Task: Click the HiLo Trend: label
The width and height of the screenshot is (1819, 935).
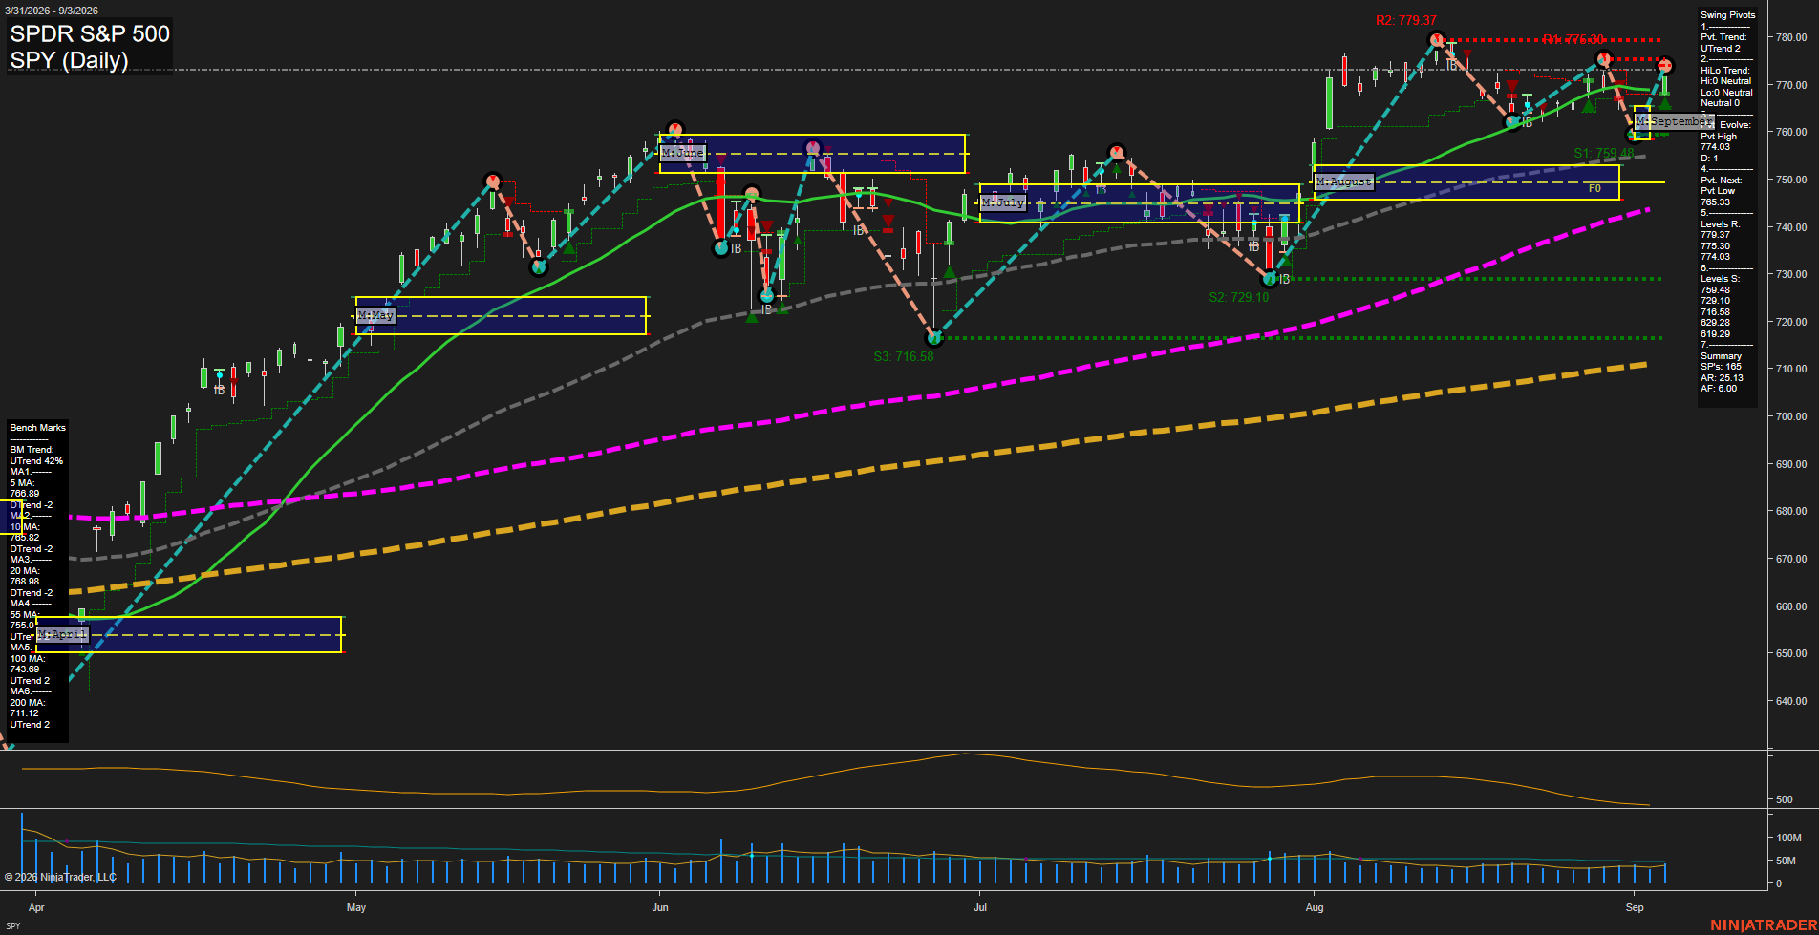Action: [1725, 71]
